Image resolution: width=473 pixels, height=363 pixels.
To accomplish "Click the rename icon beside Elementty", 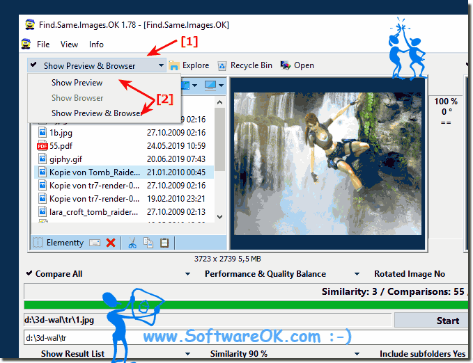I will click(x=95, y=243).
